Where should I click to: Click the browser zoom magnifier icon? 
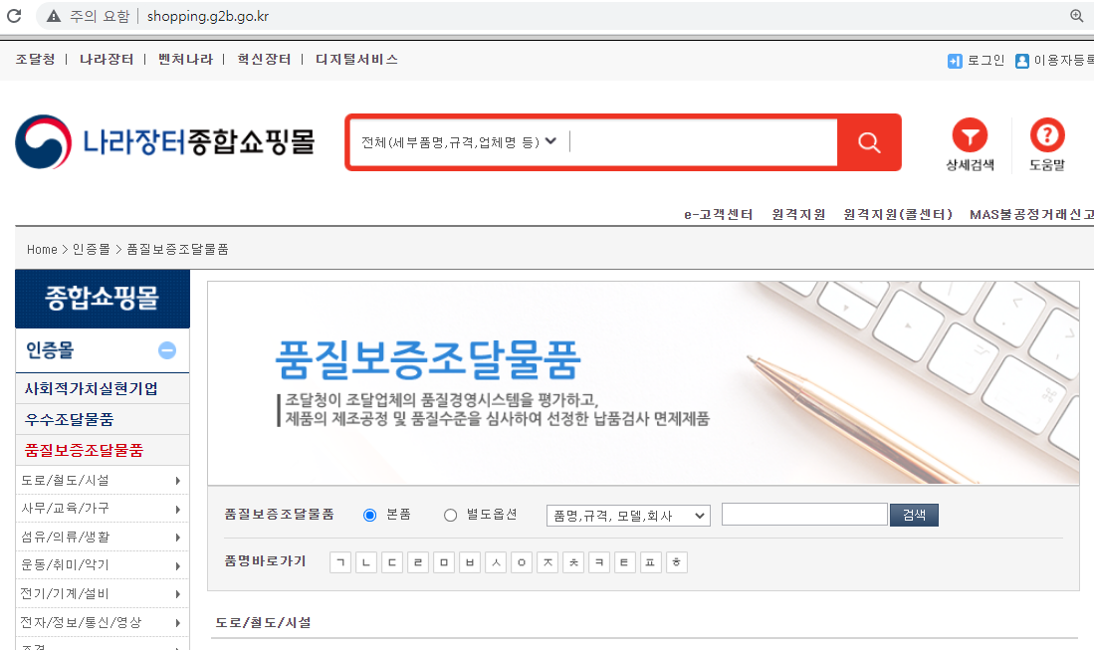coord(1076,15)
